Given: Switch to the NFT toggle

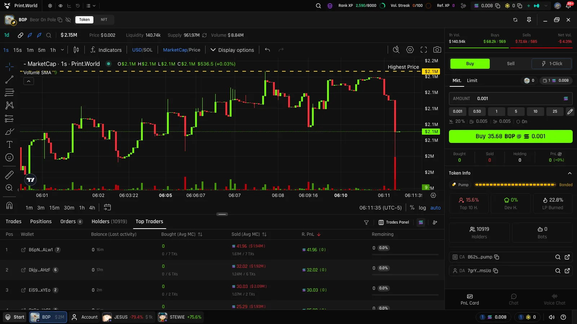Looking at the screenshot, I should click(x=104, y=20).
